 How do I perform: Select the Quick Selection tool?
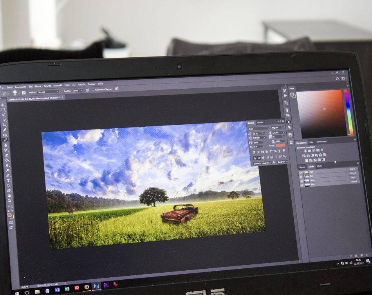click(x=4, y=120)
